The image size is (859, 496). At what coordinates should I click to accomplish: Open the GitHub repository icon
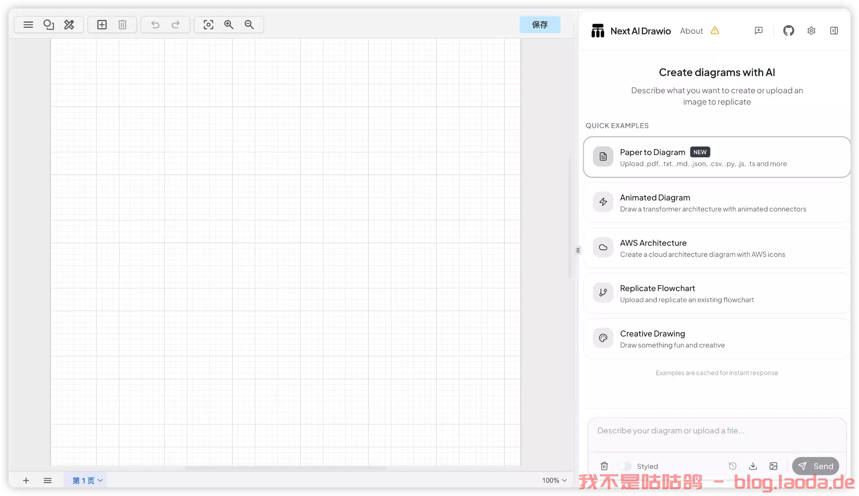[788, 31]
